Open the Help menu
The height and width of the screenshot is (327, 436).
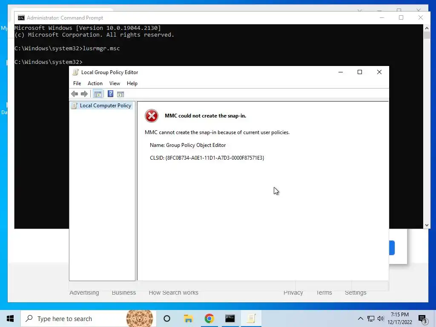[x=132, y=83]
